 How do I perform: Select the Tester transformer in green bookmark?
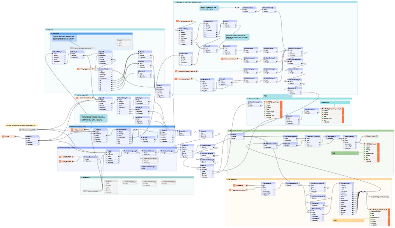(234, 134)
